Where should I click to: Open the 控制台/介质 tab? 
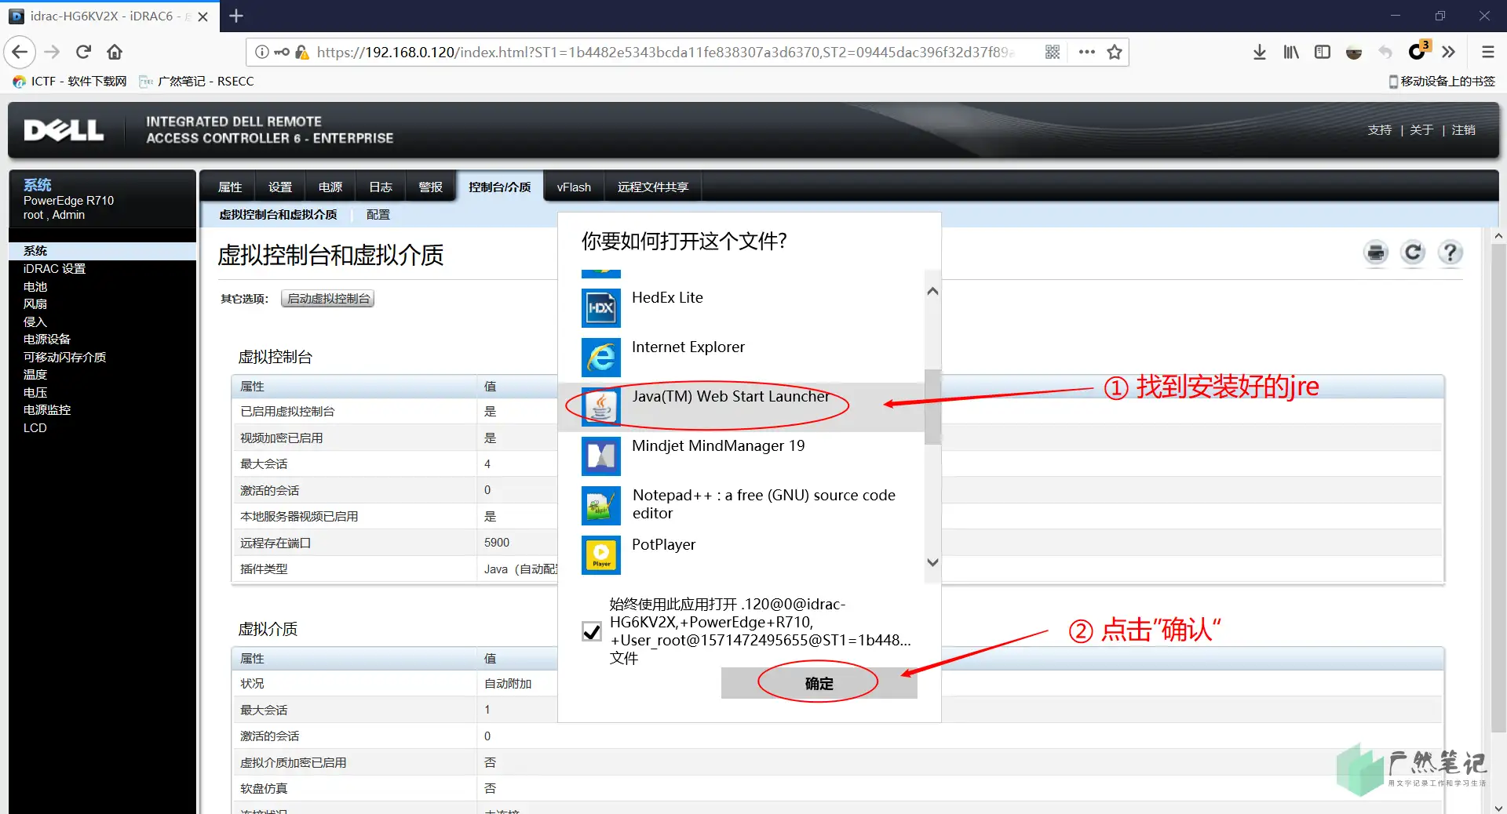500,187
